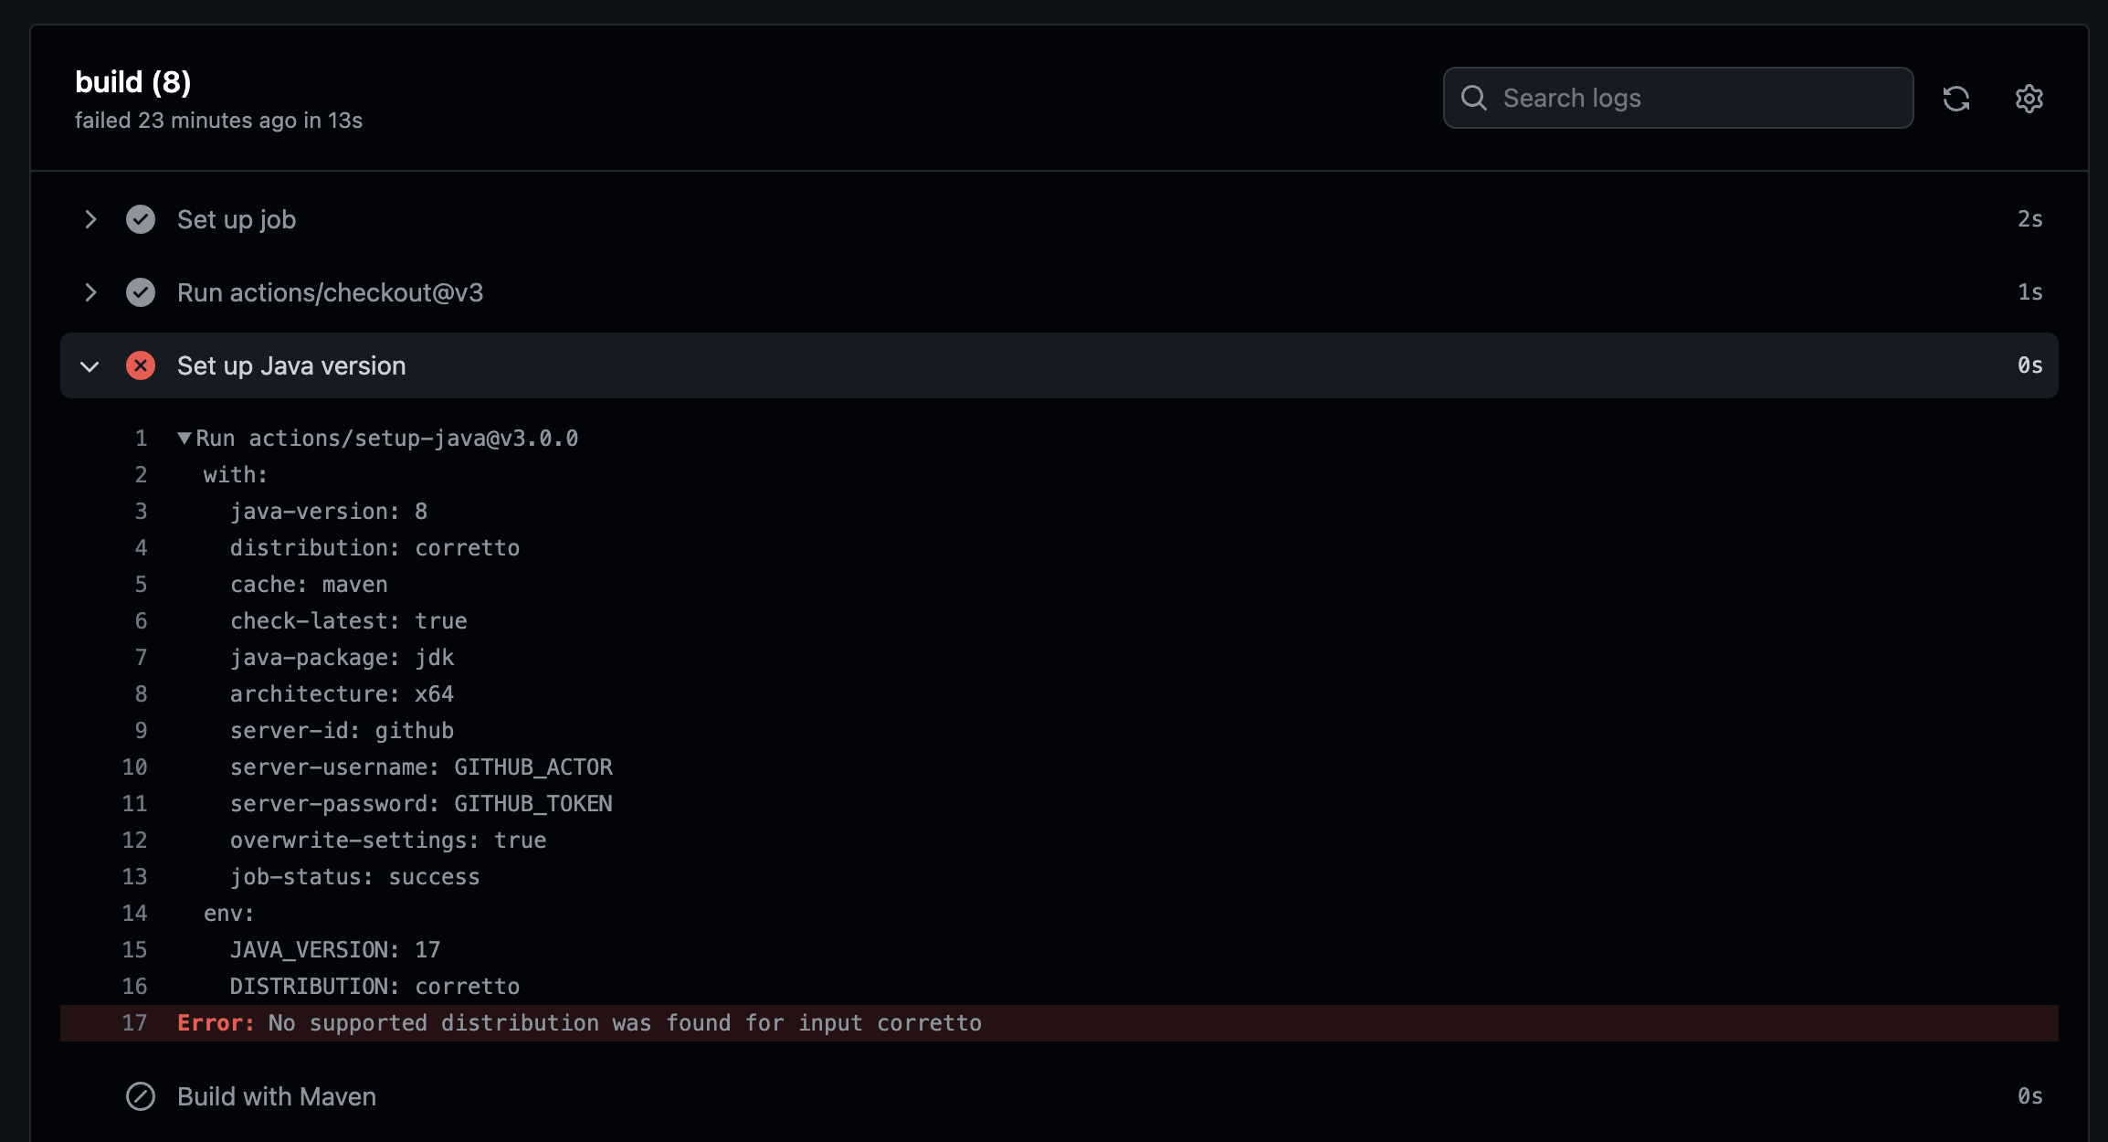Click the search magnifier in Search logs
This screenshot has height=1142, width=2108.
coord(1475,97)
